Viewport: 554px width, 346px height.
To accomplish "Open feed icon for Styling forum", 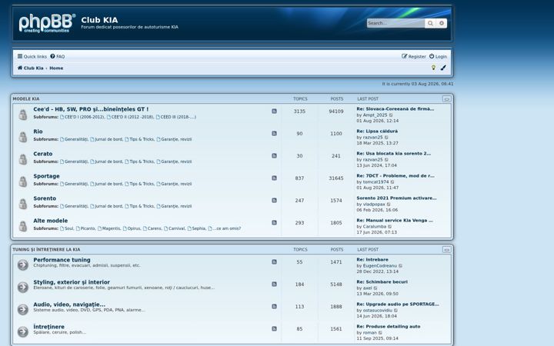I will click(x=274, y=284).
